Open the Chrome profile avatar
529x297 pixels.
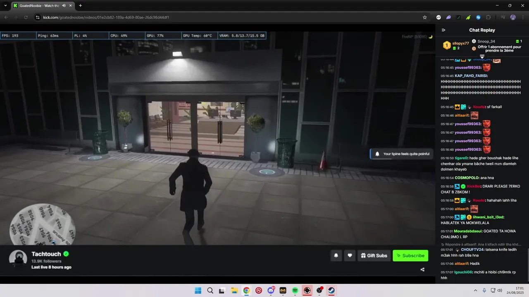click(x=513, y=17)
